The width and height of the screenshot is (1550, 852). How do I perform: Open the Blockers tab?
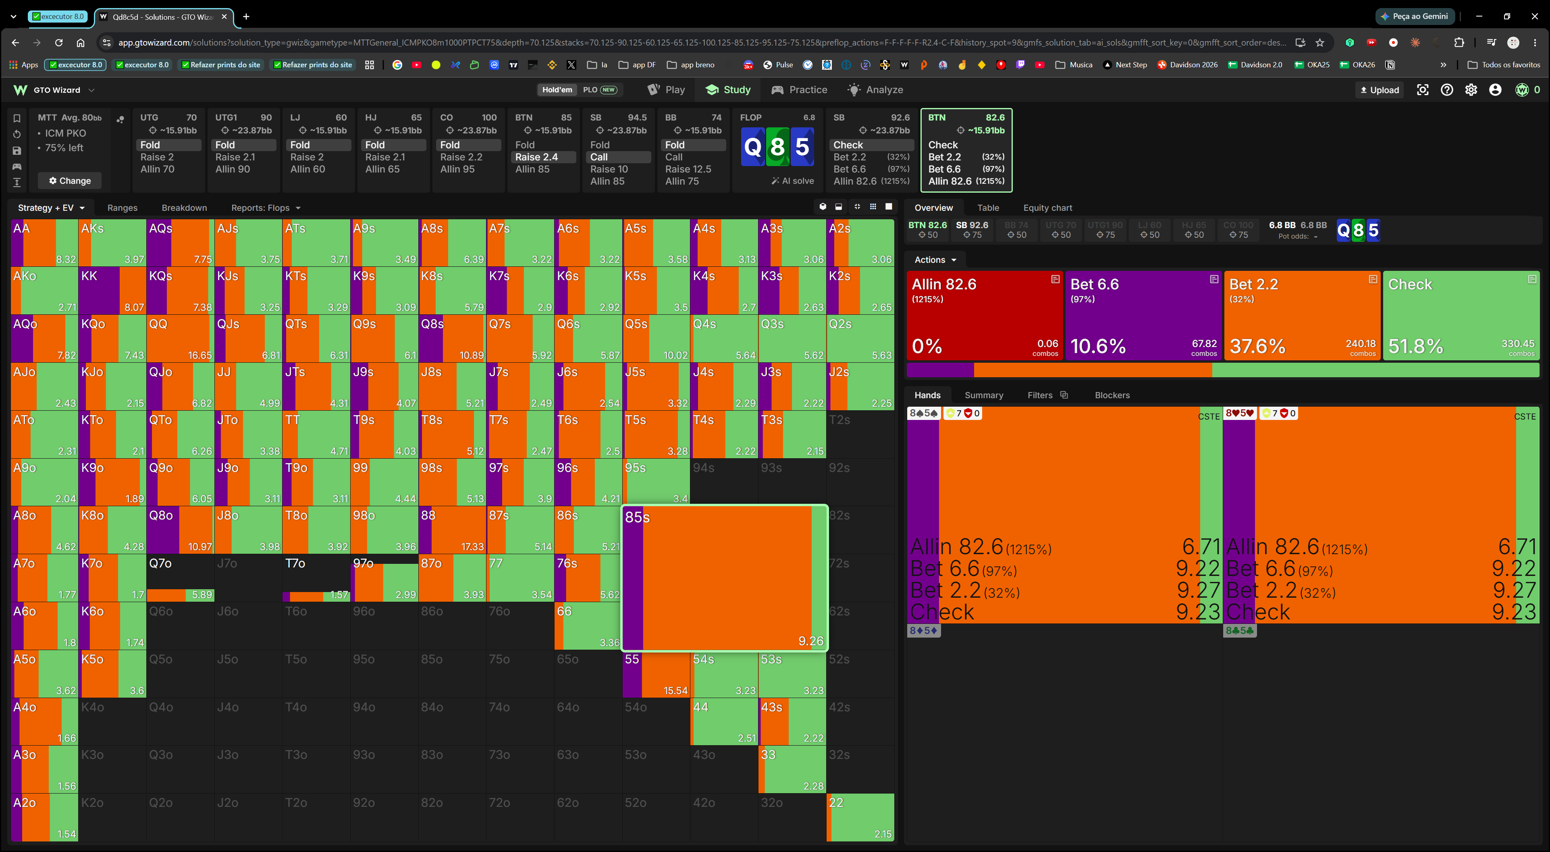coord(1112,395)
